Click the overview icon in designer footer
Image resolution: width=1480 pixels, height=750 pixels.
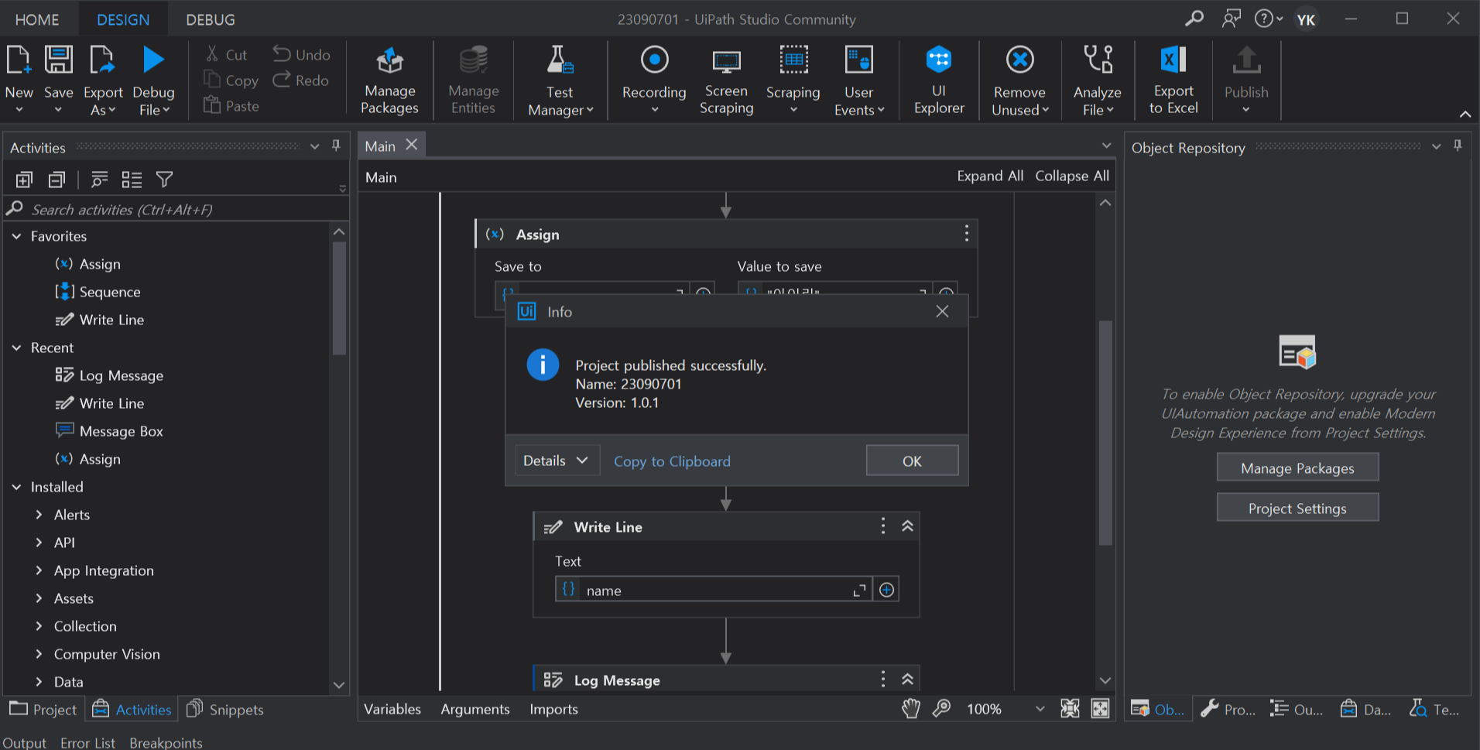coord(1100,708)
